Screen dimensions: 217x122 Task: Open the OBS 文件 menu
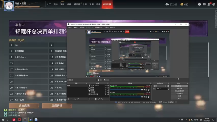point(70,27)
